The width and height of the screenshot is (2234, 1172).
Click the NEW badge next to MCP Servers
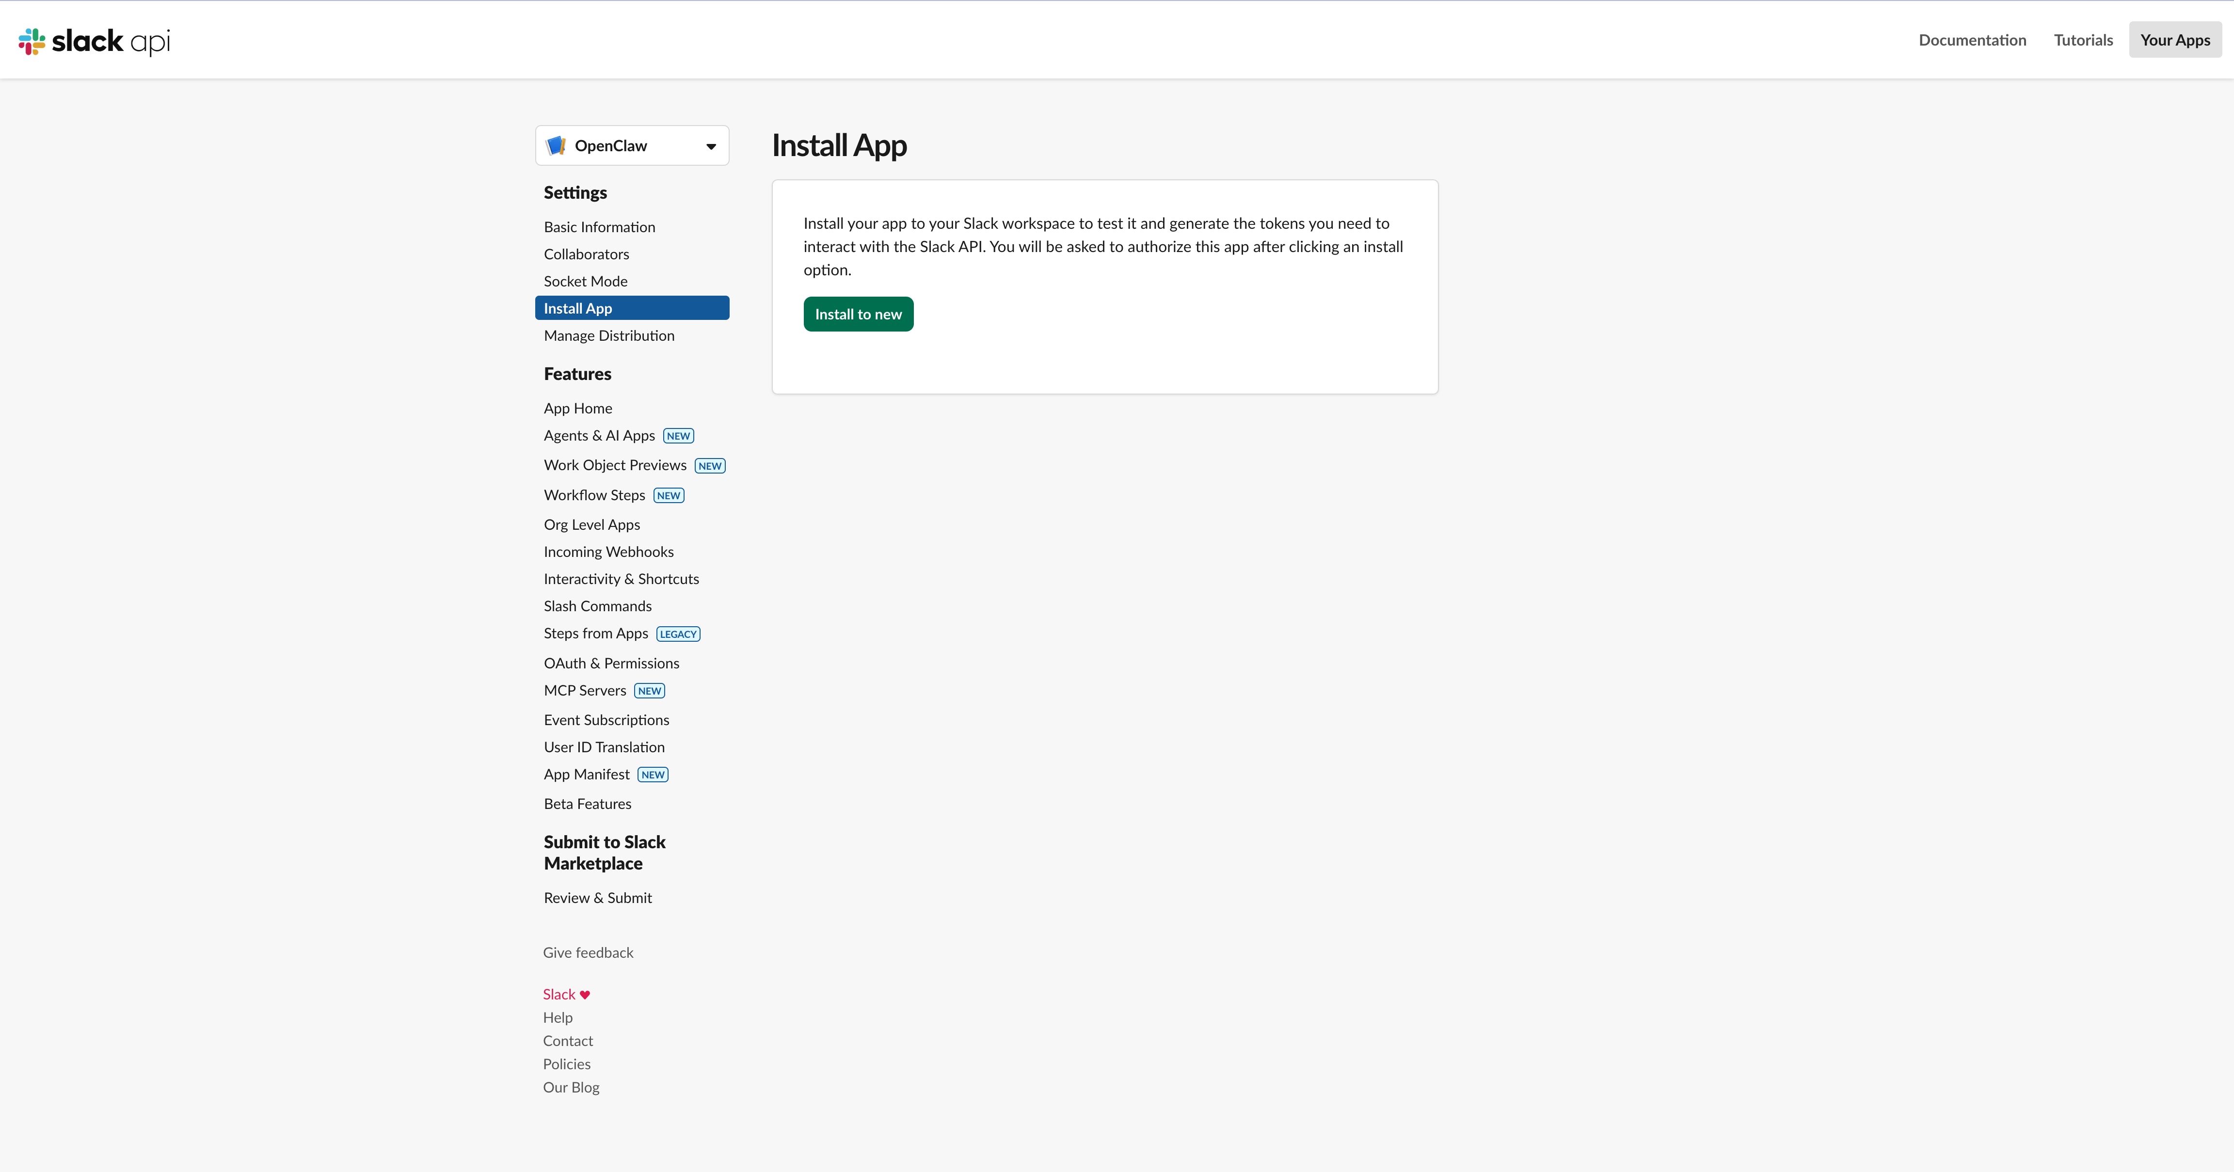[x=650, y=691]
